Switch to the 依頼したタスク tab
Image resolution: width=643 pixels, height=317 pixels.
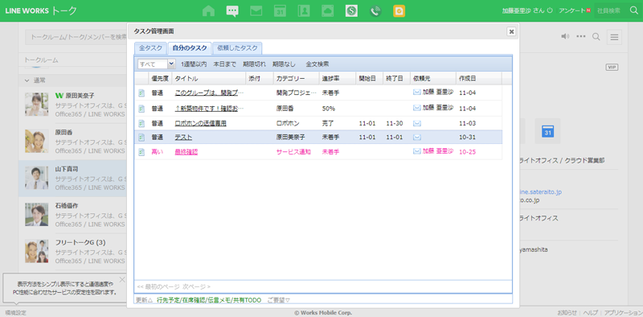tap(237, 48)
